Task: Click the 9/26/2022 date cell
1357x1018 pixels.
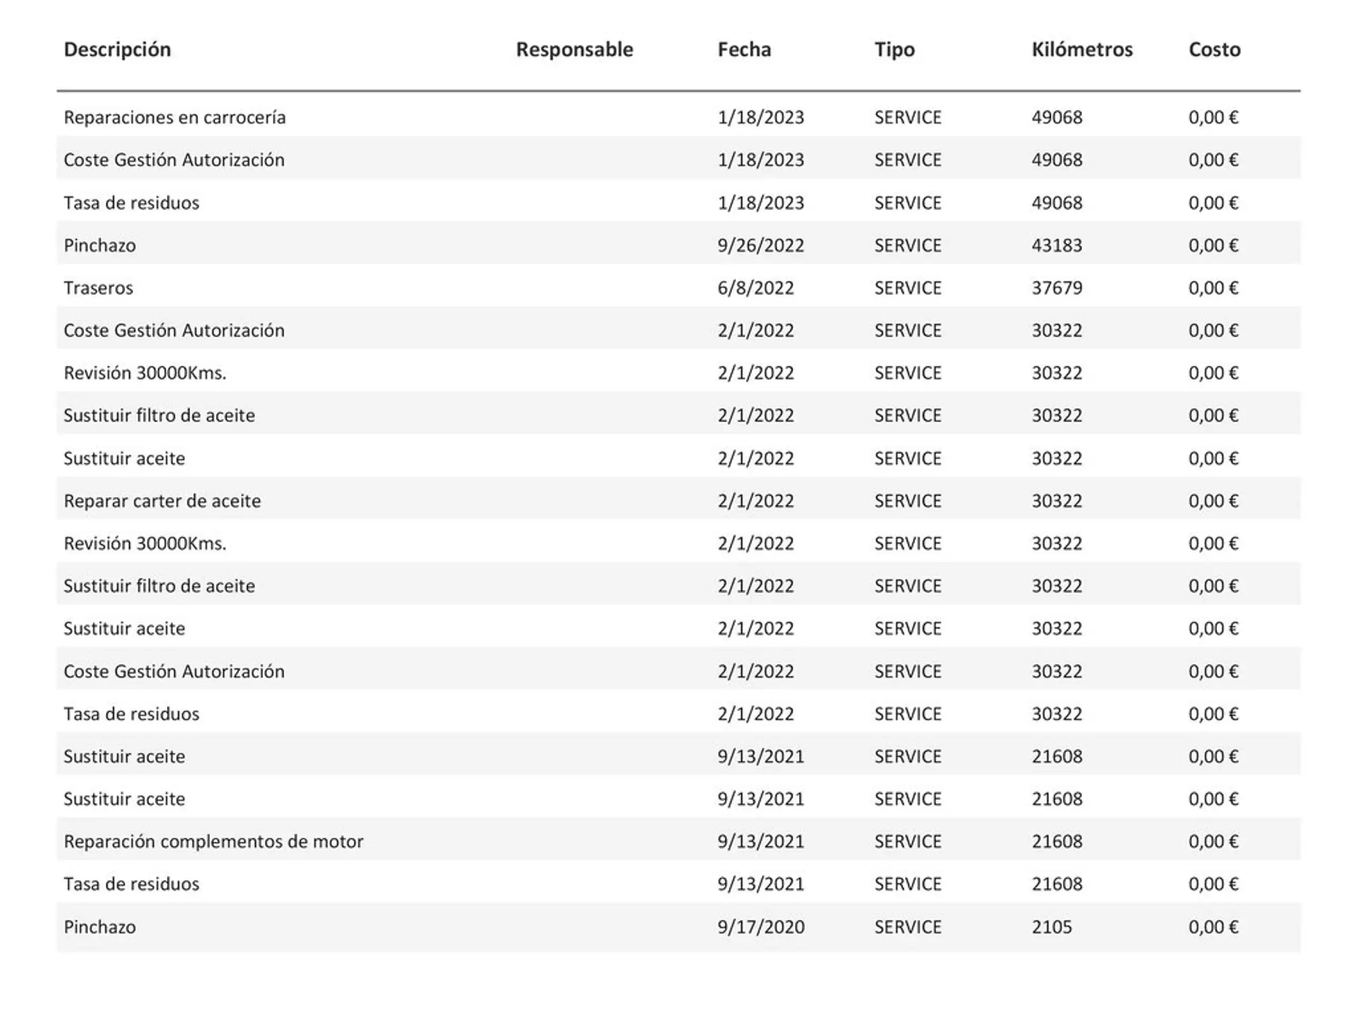Action: pyautogui.click(x=761, y=245)
